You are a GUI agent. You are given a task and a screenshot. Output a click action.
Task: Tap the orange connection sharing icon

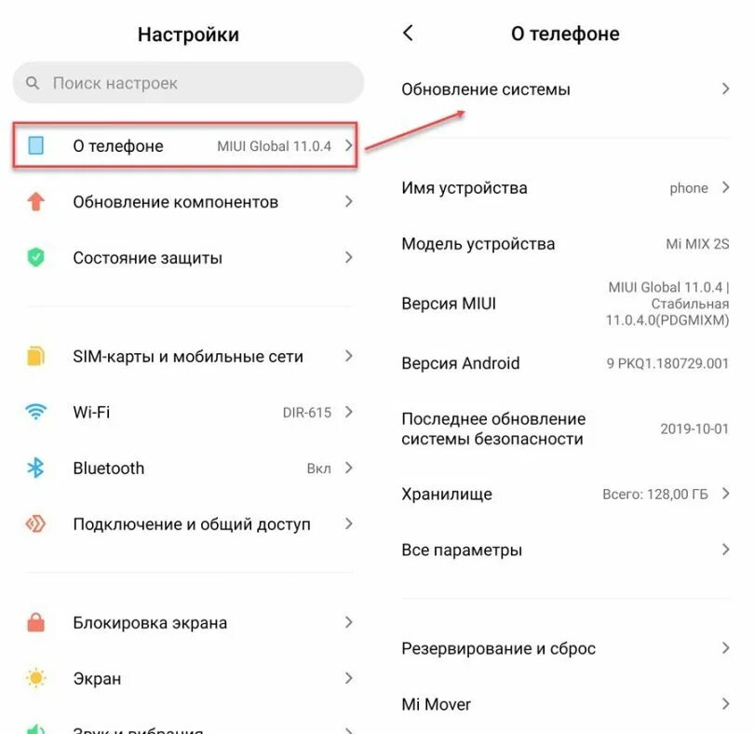click(x=36, y=523)
